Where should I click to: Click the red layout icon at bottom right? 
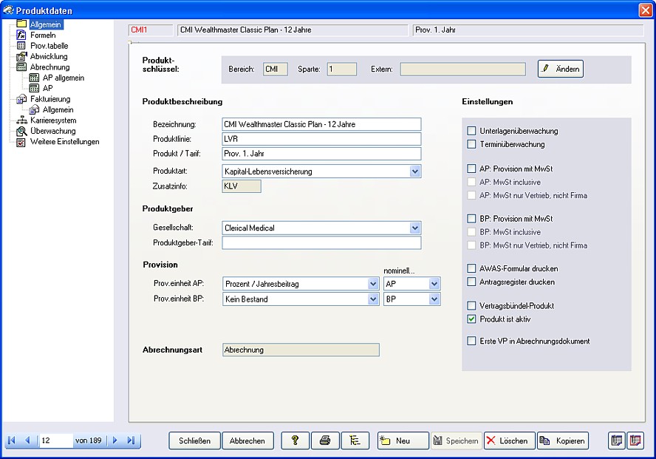(x=635, y=441)
